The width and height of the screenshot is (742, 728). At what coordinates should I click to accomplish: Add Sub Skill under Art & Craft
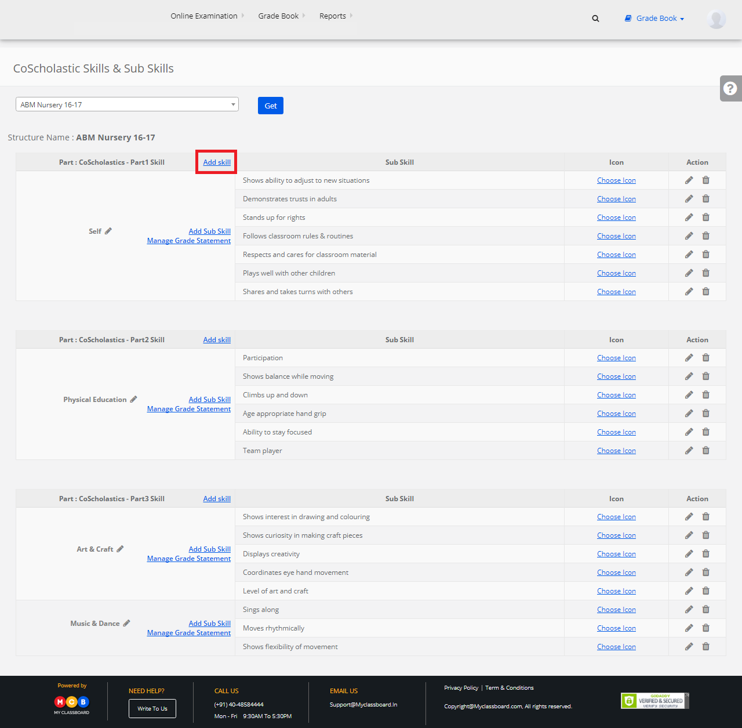pos(210,549)
